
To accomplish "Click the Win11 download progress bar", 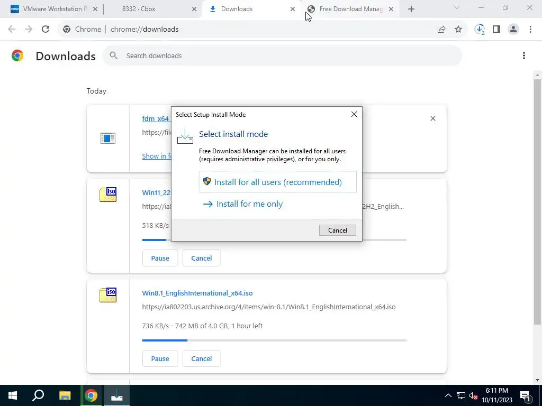I will coord(274,240).
